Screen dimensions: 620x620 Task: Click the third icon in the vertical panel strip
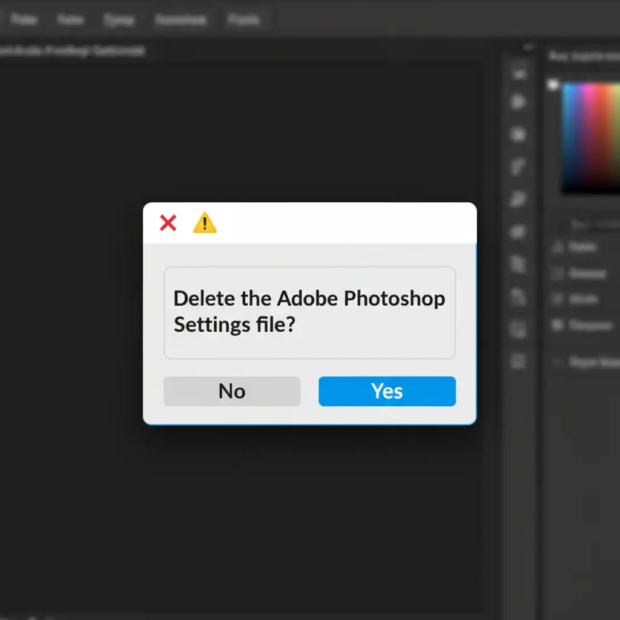(519, 134)
